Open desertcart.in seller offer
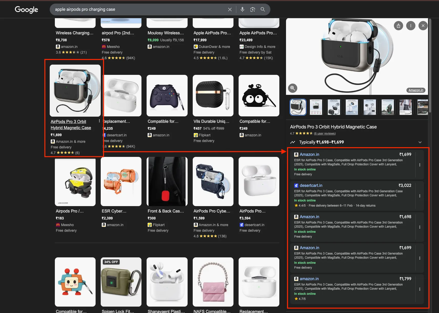Viewport: 439px width, 313px height. click(x=311, y=185)
